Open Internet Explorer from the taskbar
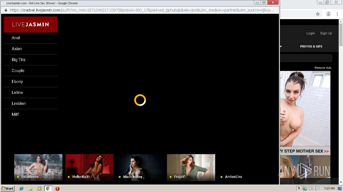 21,189
